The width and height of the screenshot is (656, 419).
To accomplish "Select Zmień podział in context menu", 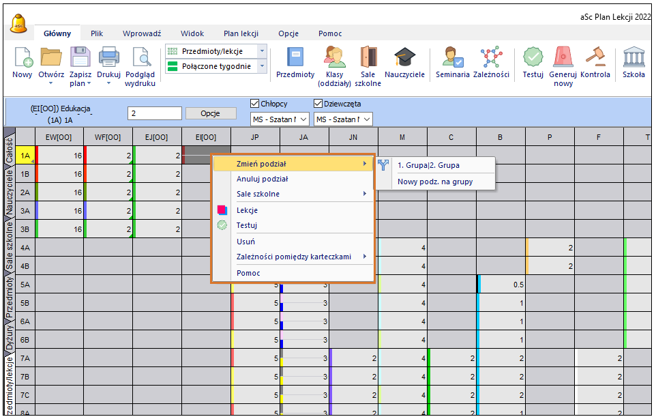I will [x=293, y=164].
